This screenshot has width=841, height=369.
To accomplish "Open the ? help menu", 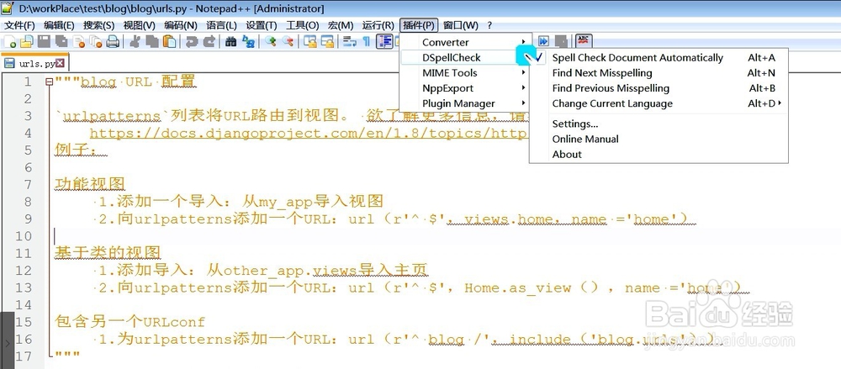I will click(489, 25).
